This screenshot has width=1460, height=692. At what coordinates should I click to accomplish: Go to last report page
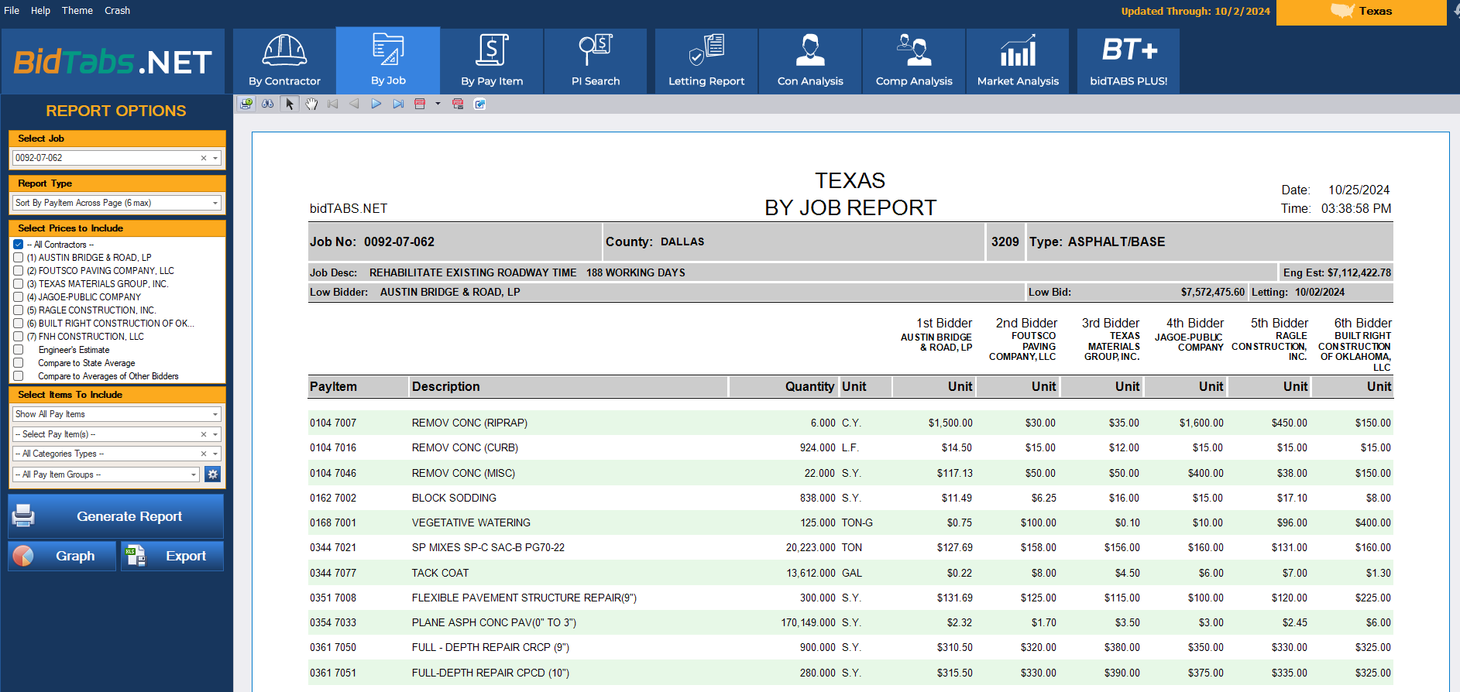coord(398,104)
